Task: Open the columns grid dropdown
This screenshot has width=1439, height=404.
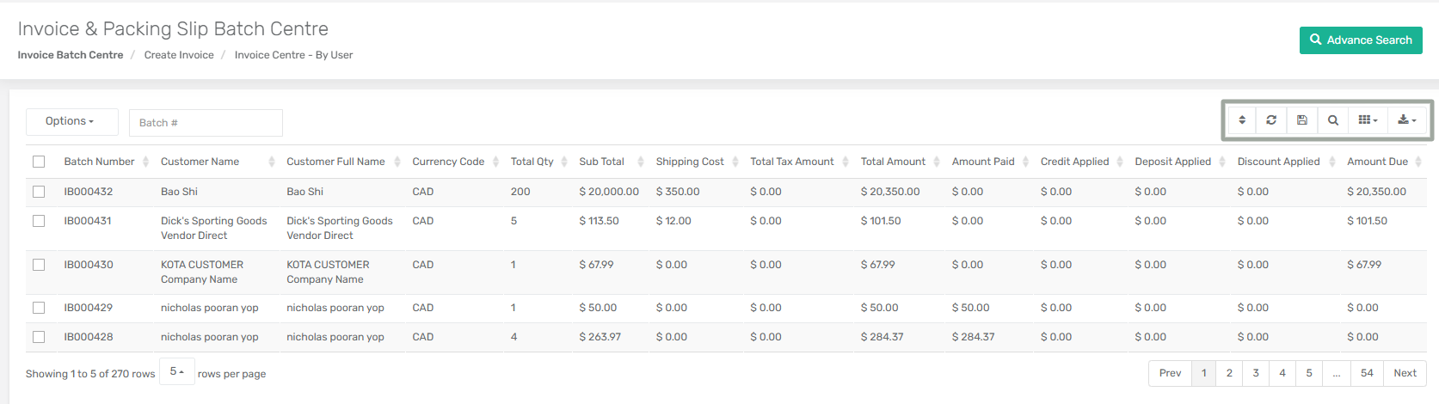Action: point(1368,120)
